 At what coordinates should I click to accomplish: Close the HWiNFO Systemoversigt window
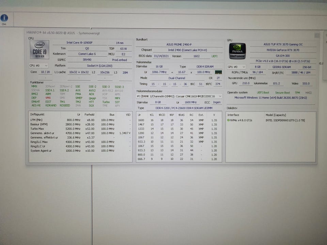(317, 35)
